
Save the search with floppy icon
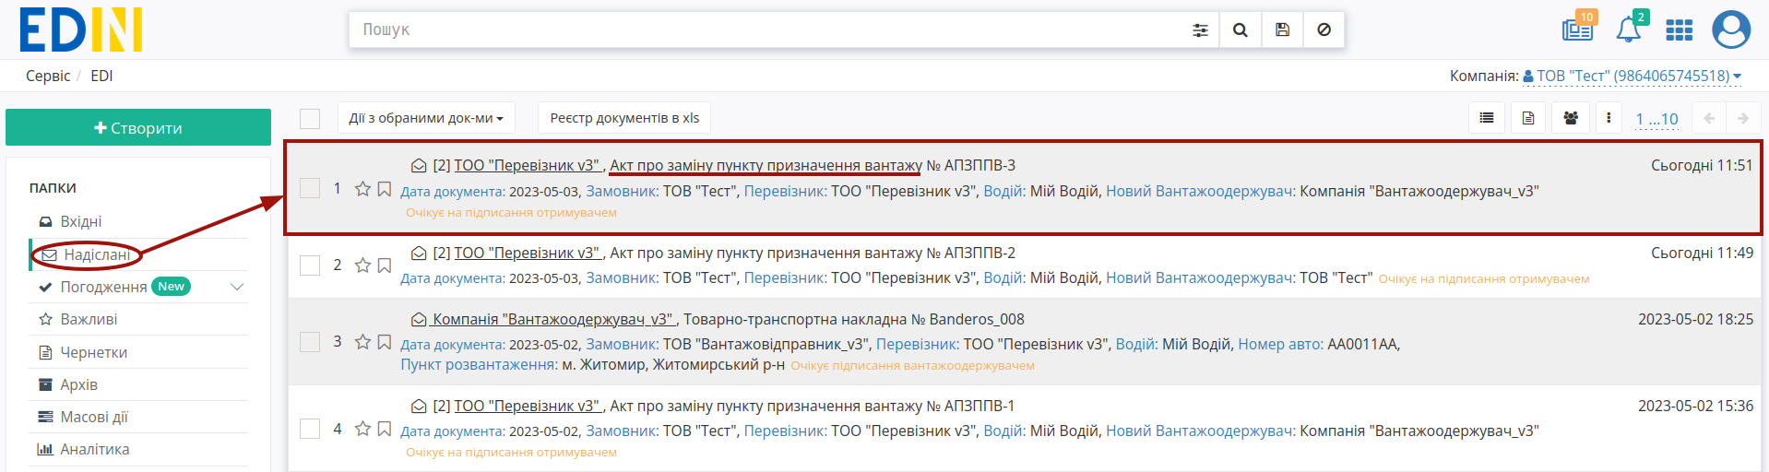(1282, 30)
